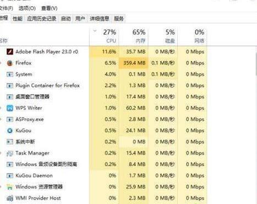257x204 pixels.
Task: Click the 桌面窗口管理器 process icon
Action: coord(10,97)
